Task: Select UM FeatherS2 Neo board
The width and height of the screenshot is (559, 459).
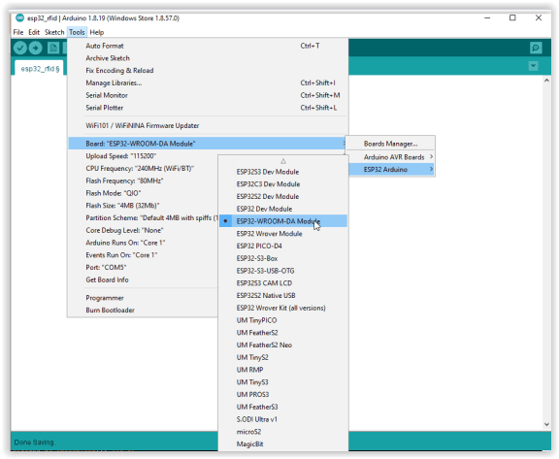Action: [x=283, y=344]
